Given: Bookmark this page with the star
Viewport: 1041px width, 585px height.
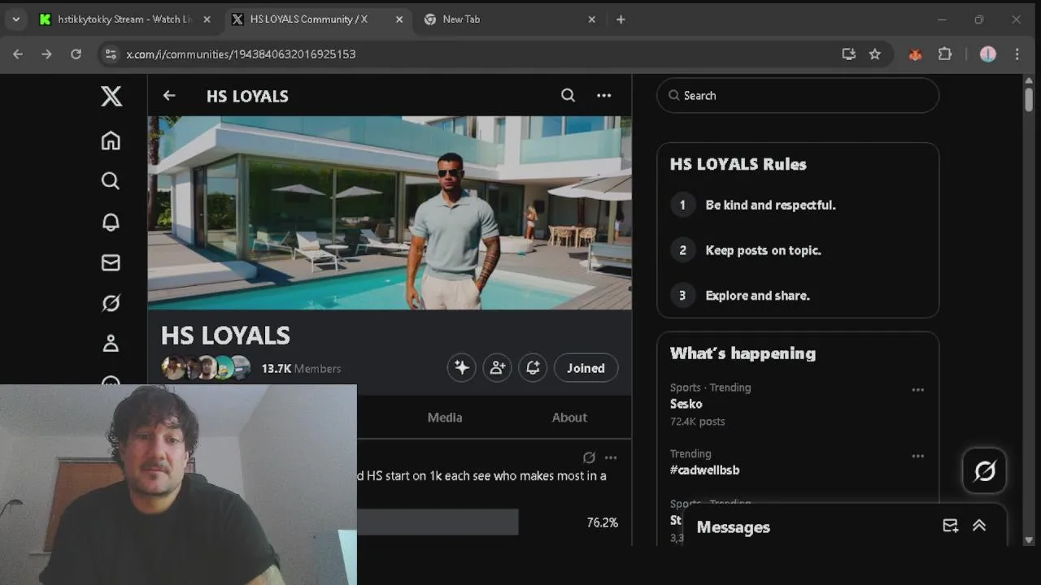Looking at the screenshot, I should (875, 54).
